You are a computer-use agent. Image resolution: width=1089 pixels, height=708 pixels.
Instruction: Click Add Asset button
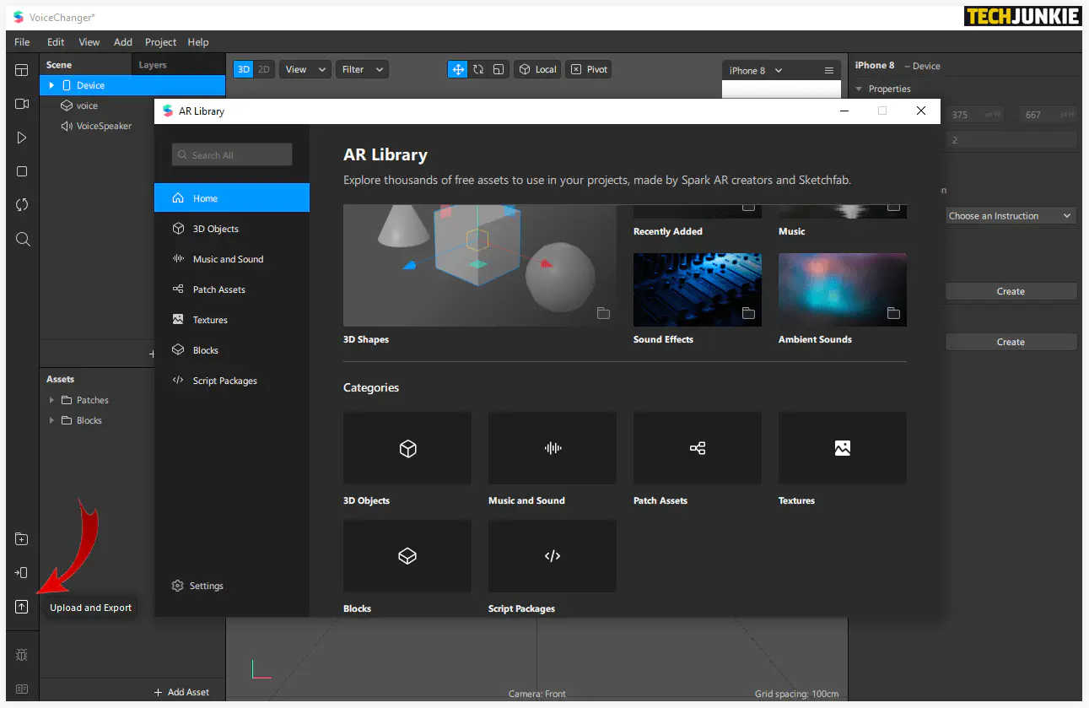point(181,692)
